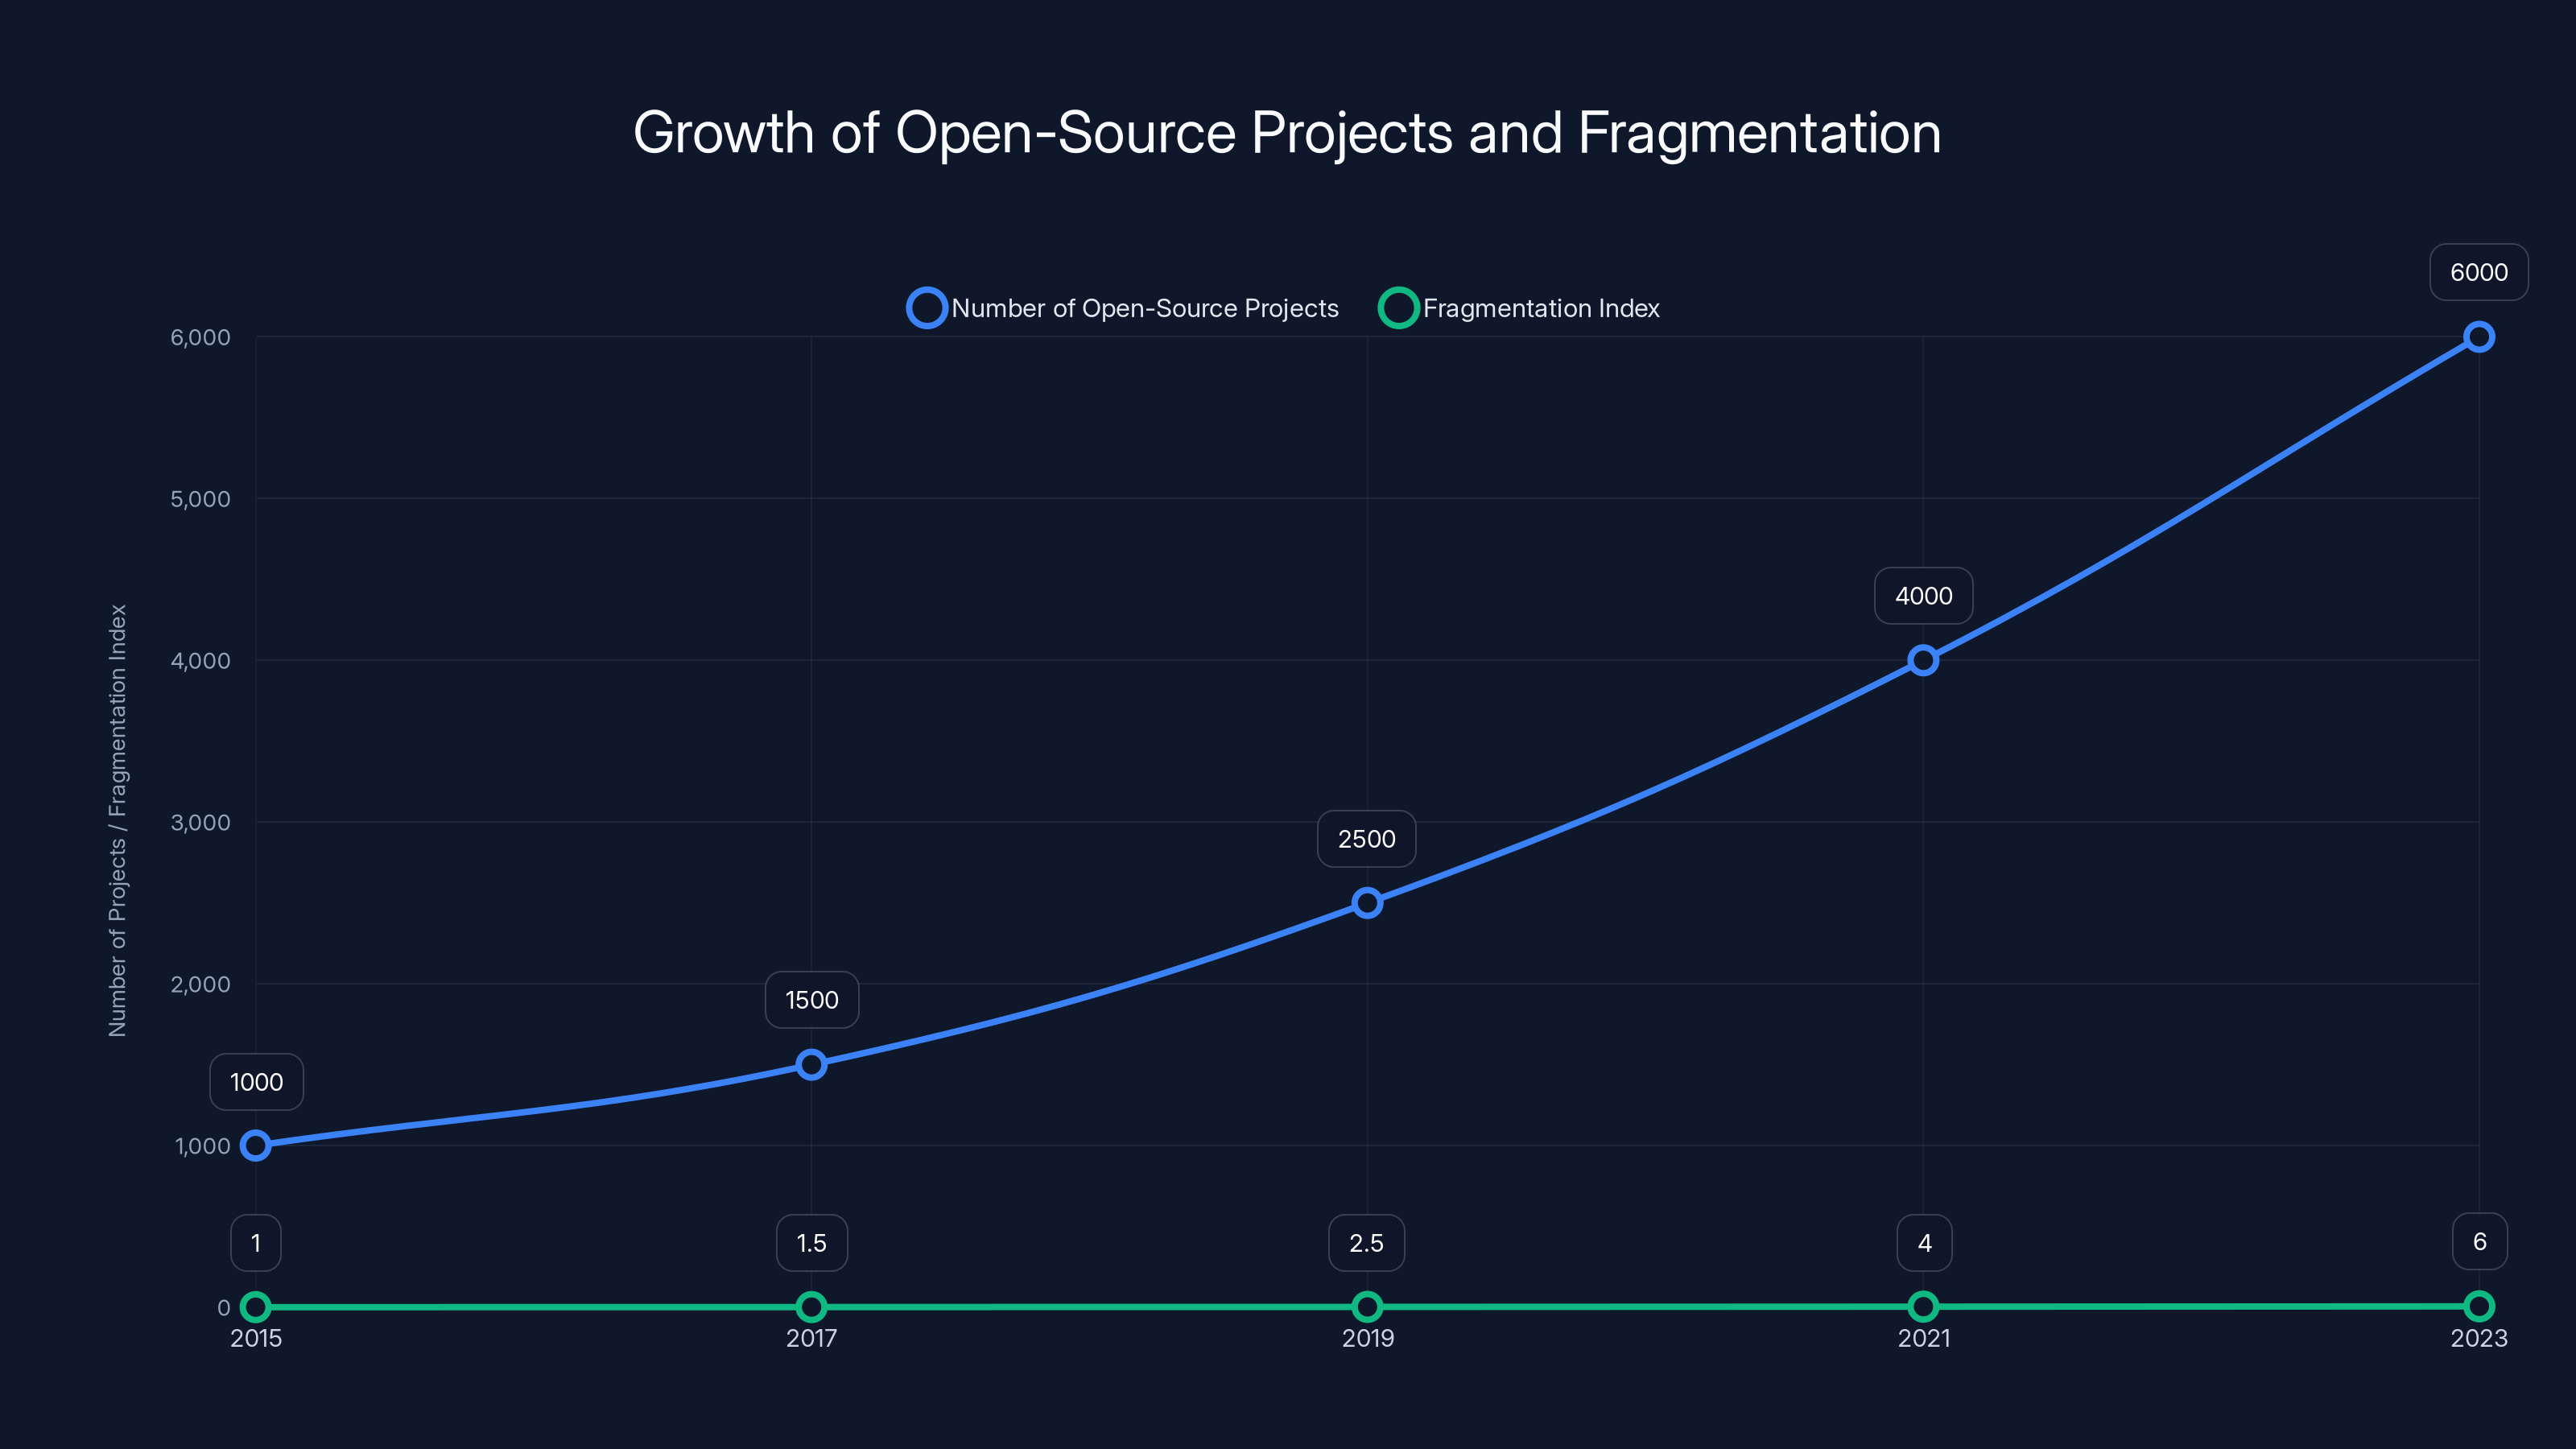Select the 2021 data point on blue line
Screen dimensions: 2576x1449
tap(1922, 660)
